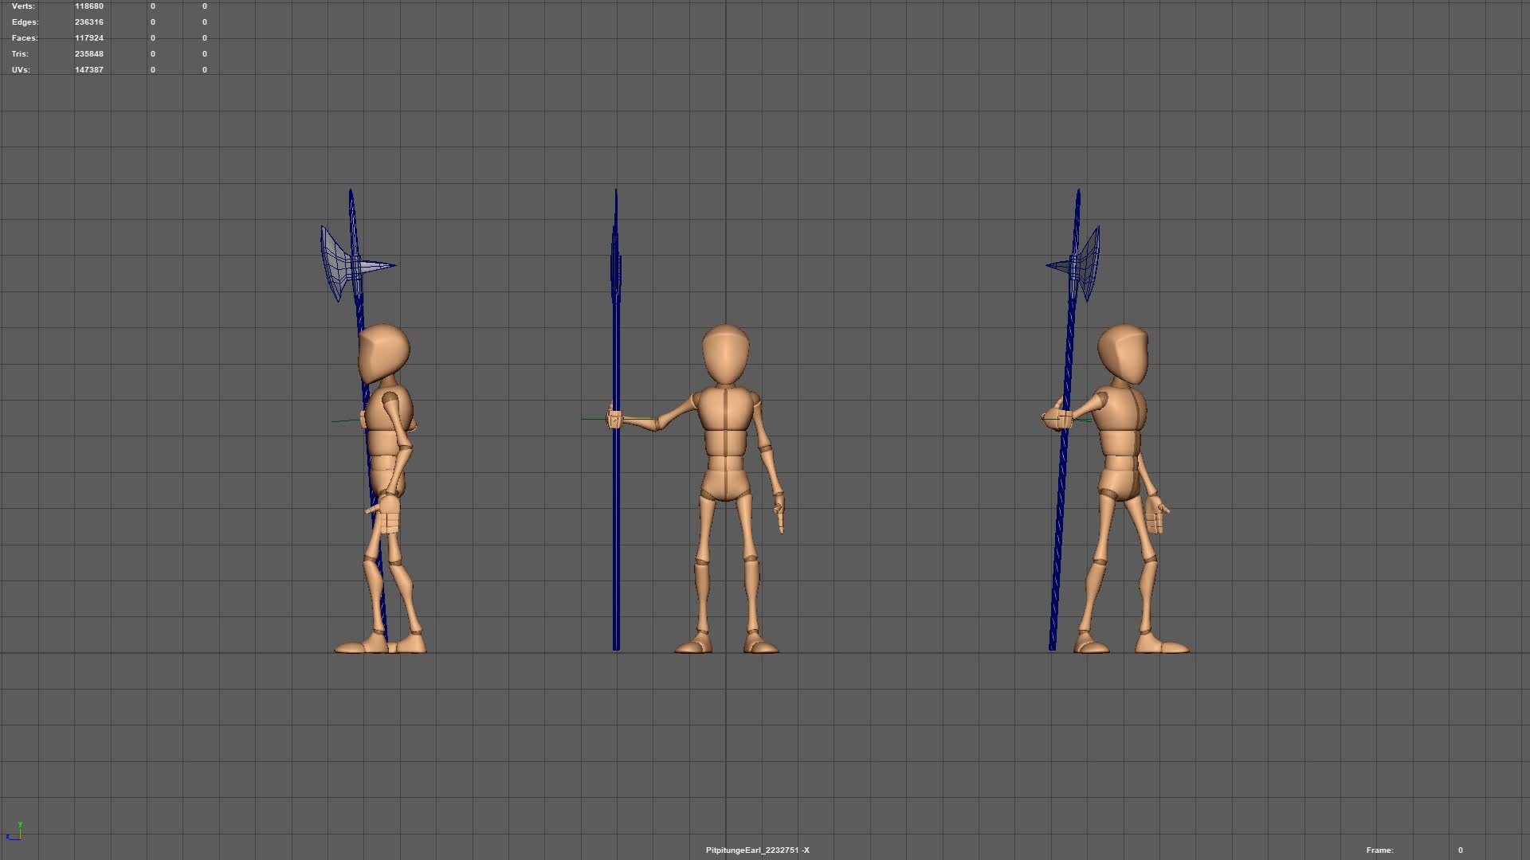
Task: Select the axis gizmo origin point
Action: [20, 838]
